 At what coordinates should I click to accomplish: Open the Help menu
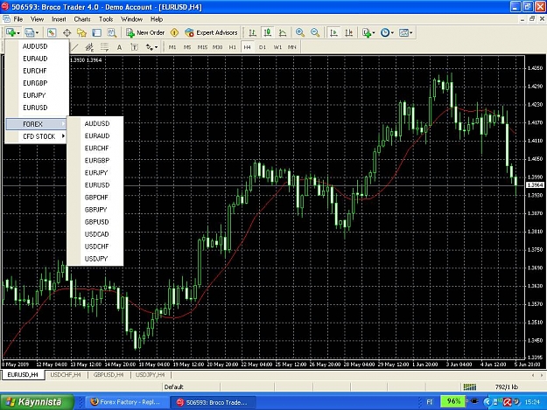(157, 19)
